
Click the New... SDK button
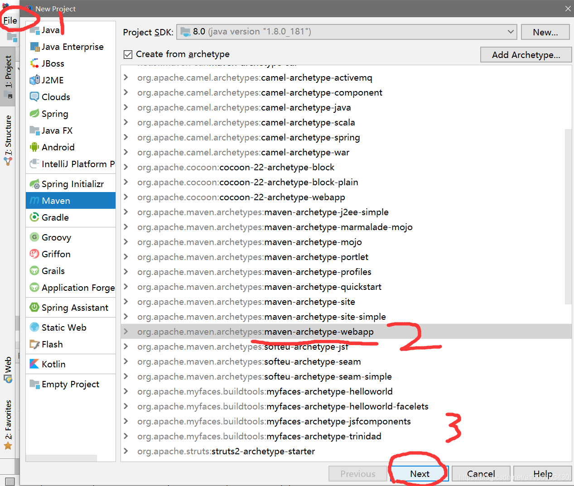(545, 32)
